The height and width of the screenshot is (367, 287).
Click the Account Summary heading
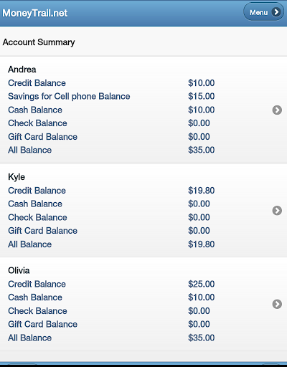click(39, 42)
